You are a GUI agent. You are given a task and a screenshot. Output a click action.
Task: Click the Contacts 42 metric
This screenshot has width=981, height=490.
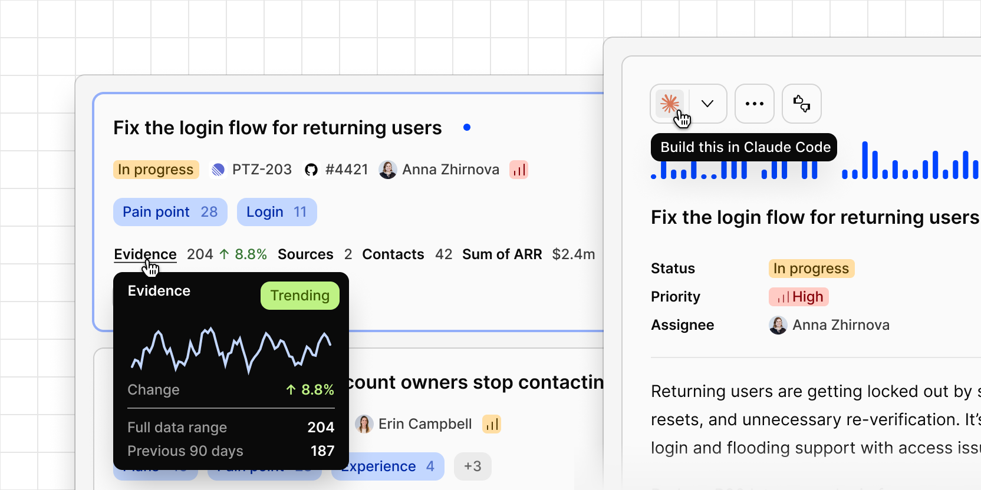tap(407, 254)
